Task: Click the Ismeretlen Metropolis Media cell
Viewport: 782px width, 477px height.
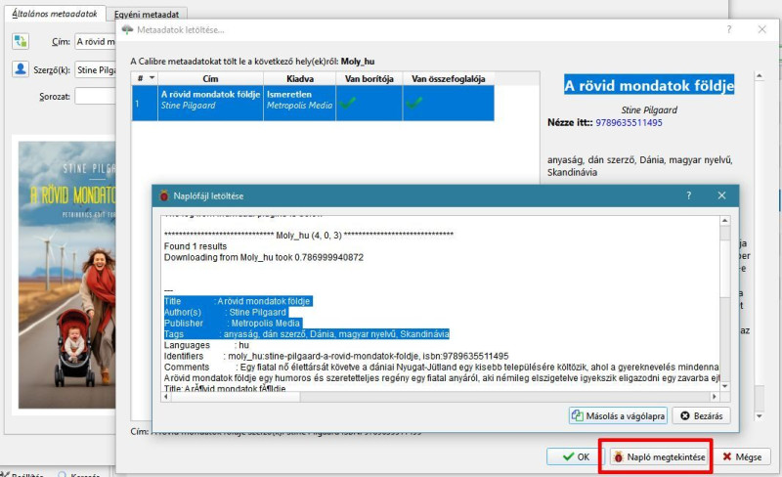Action: [299, 103]
